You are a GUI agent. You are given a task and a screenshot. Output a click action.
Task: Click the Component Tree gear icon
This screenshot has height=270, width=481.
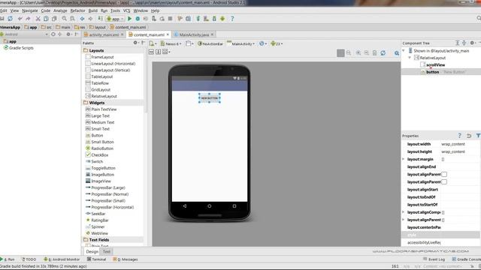click(x=472, y=43)
